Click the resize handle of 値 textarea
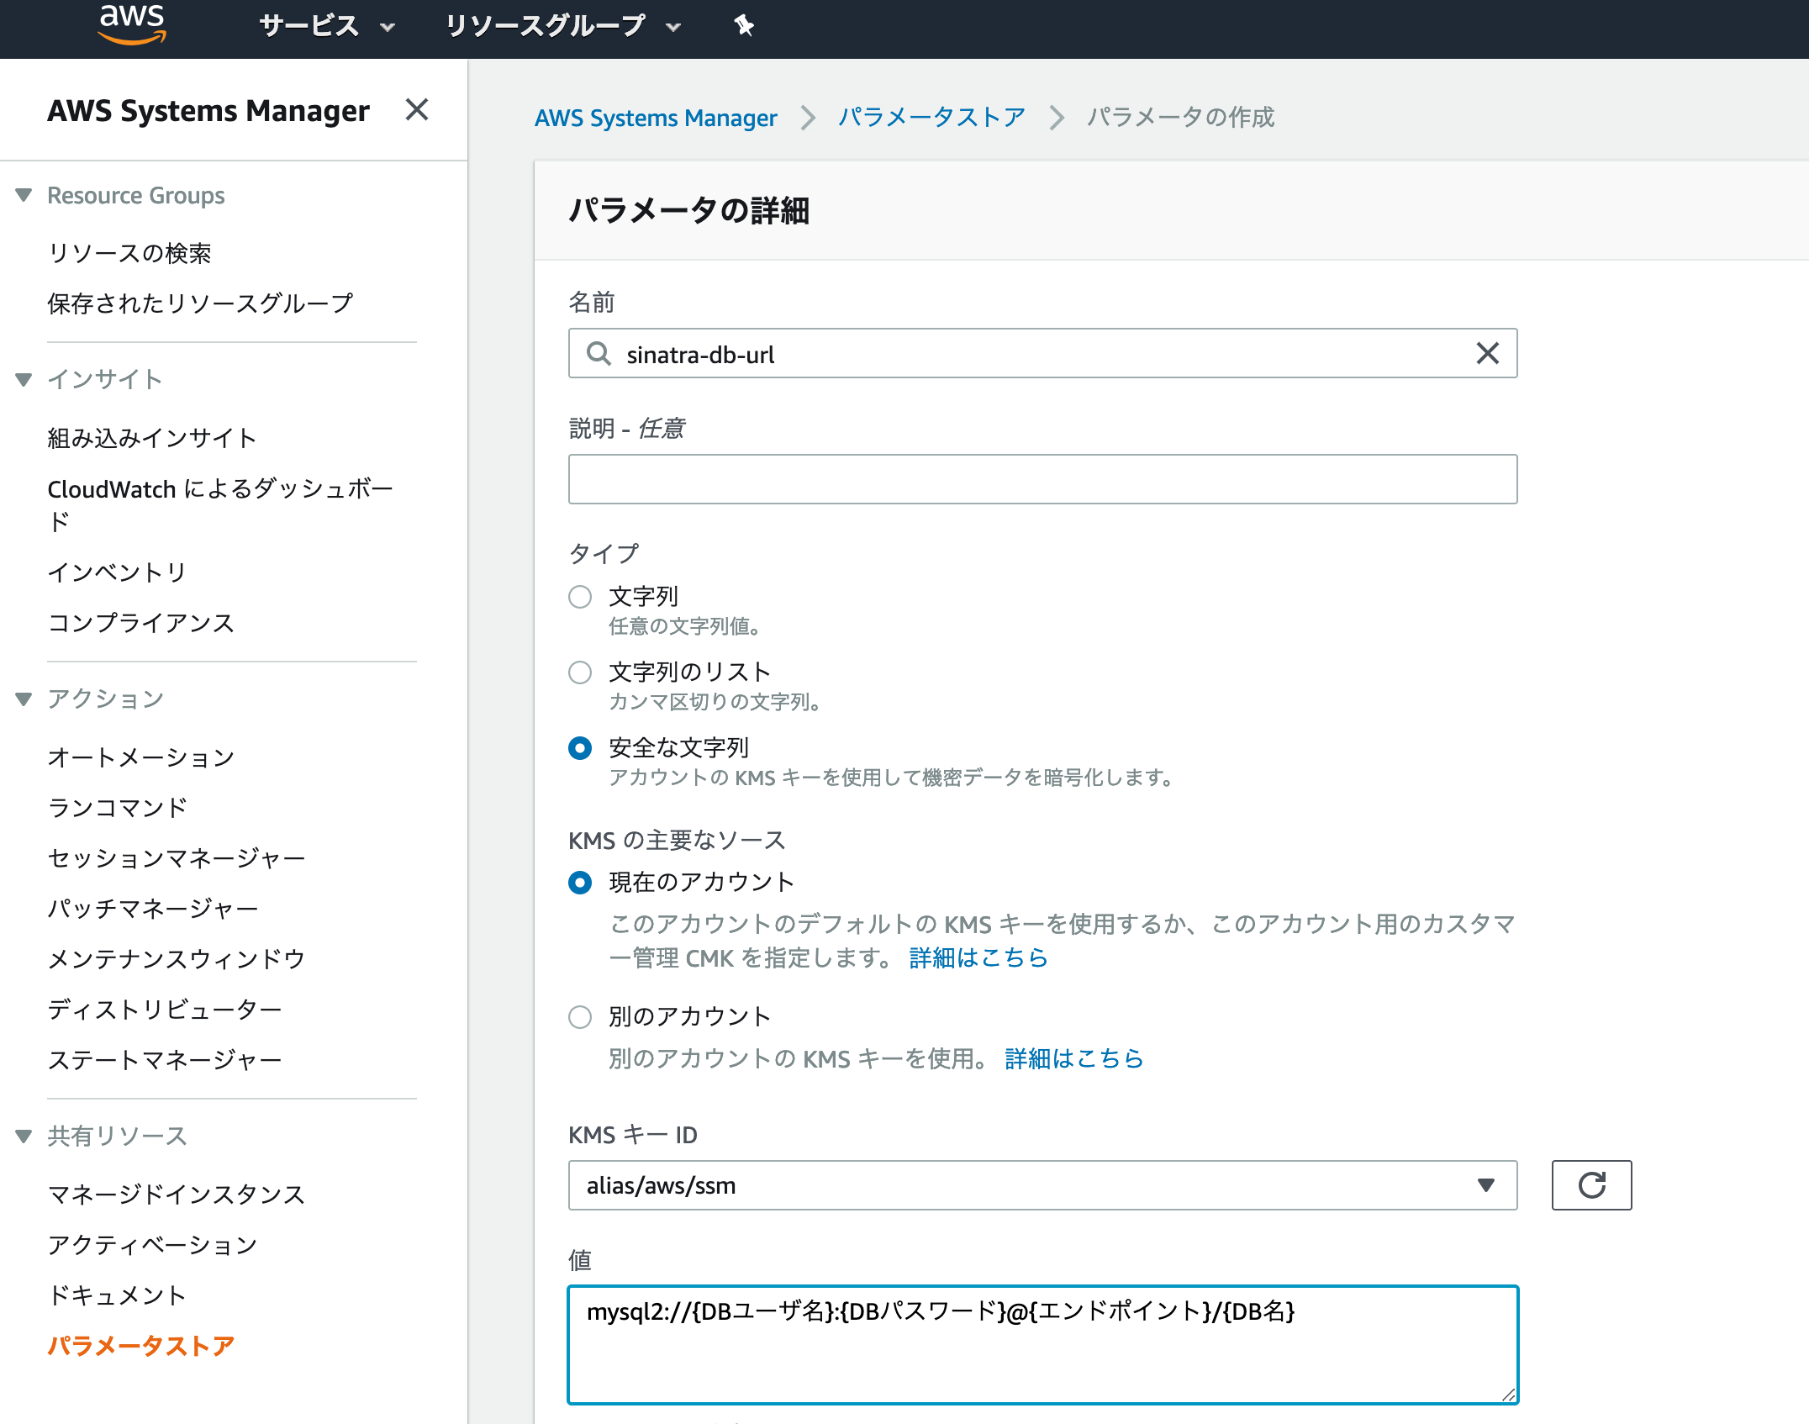This screenshot has height=1424, width=1809. tap(1508, 1395)
